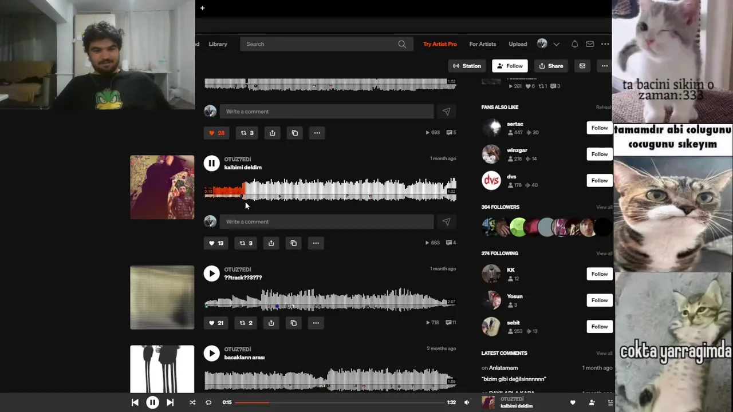Screen dimensions: 733x412
Task: Share the artist profile
Action: point(551,66)
